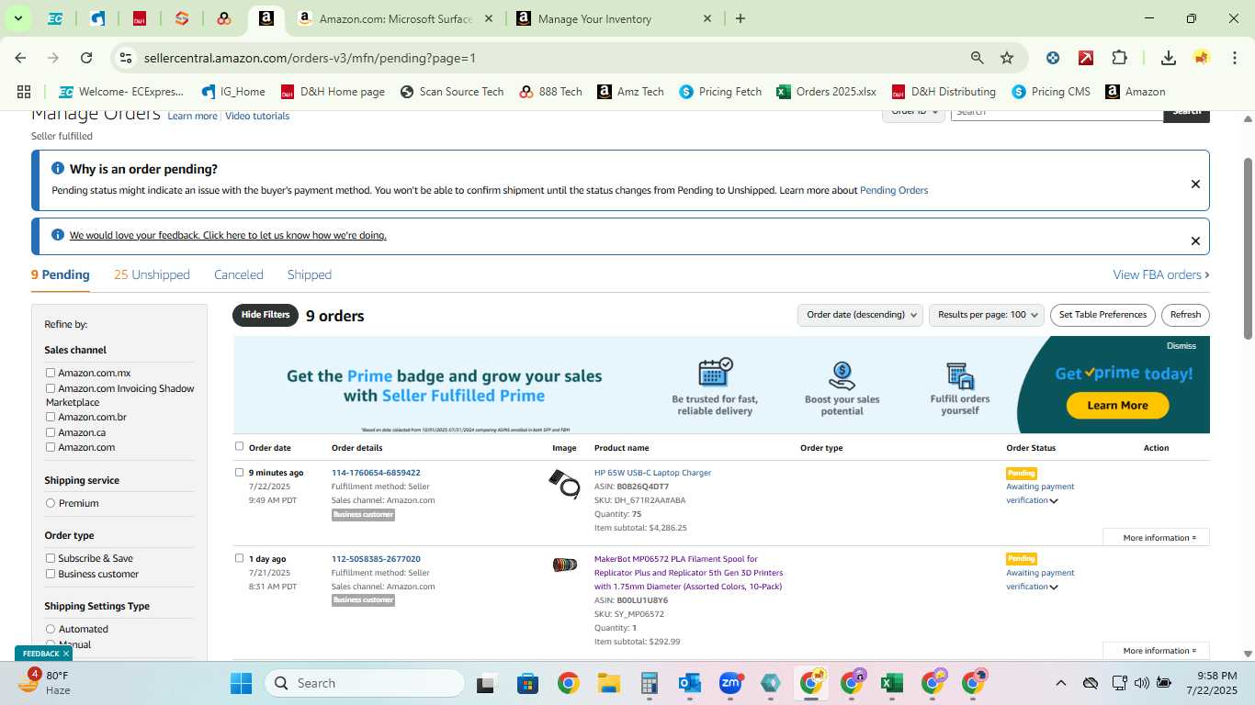Image resolution: width=1255 pixels, height=705 pixels.
Task: Check the Amazon.ca filter
Action: coord(51,432)
